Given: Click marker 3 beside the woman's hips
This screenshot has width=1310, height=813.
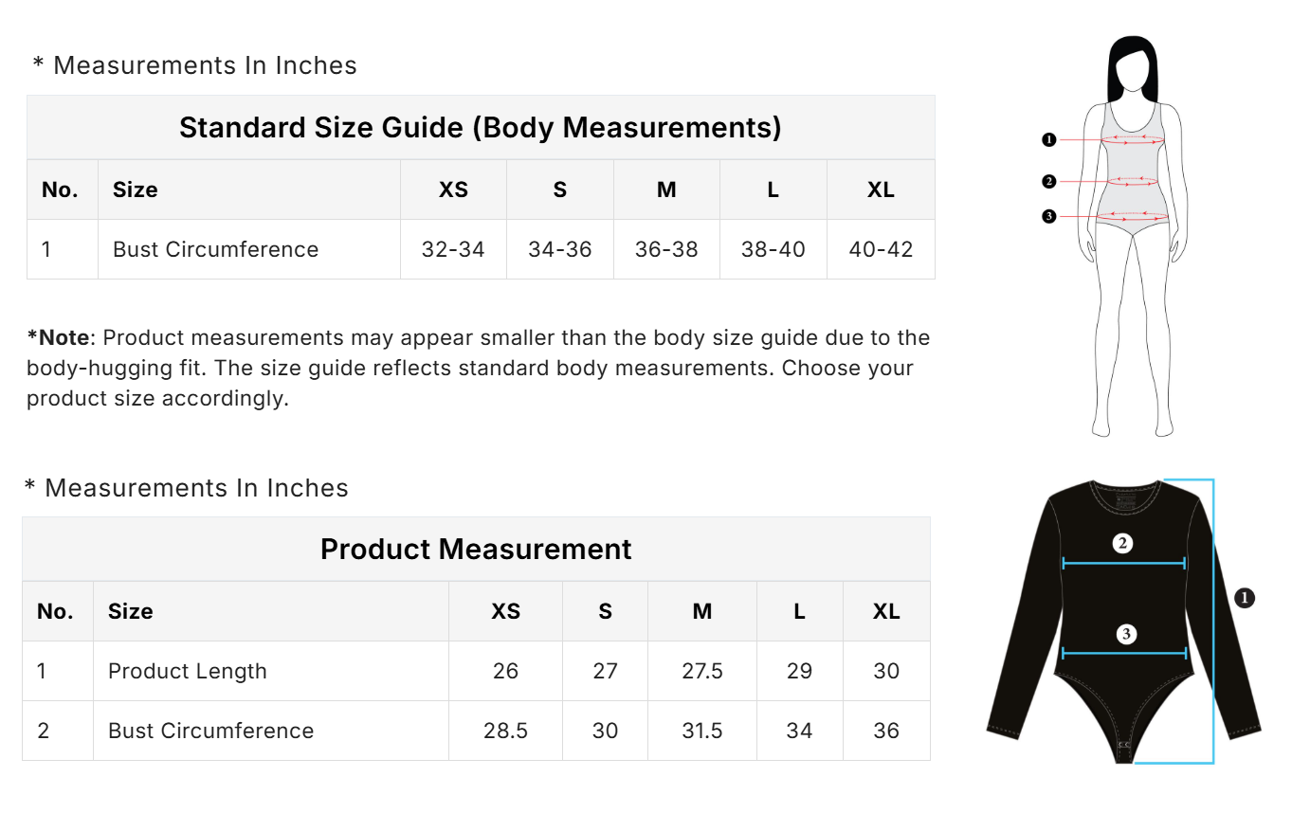Looking at the screenshot, I should (1048, 216).
